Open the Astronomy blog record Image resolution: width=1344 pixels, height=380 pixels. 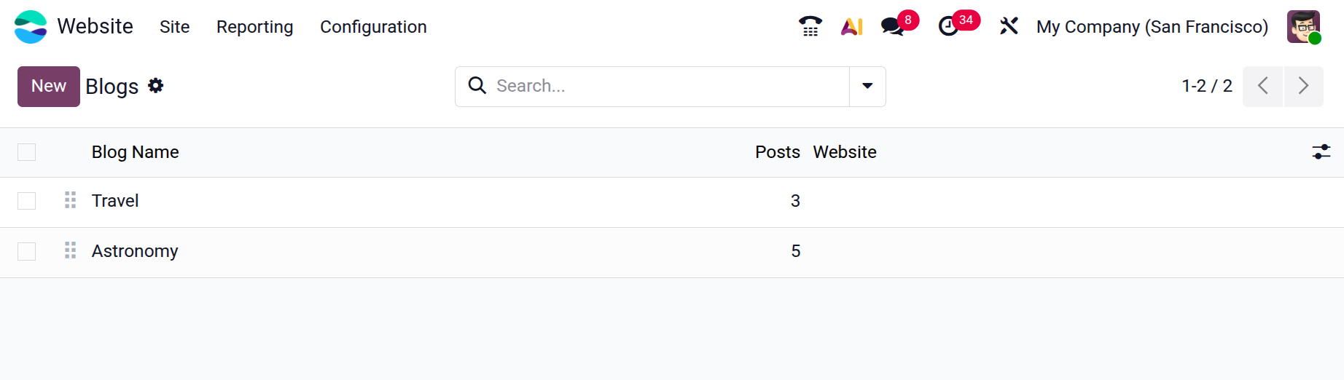pos(135,251)
